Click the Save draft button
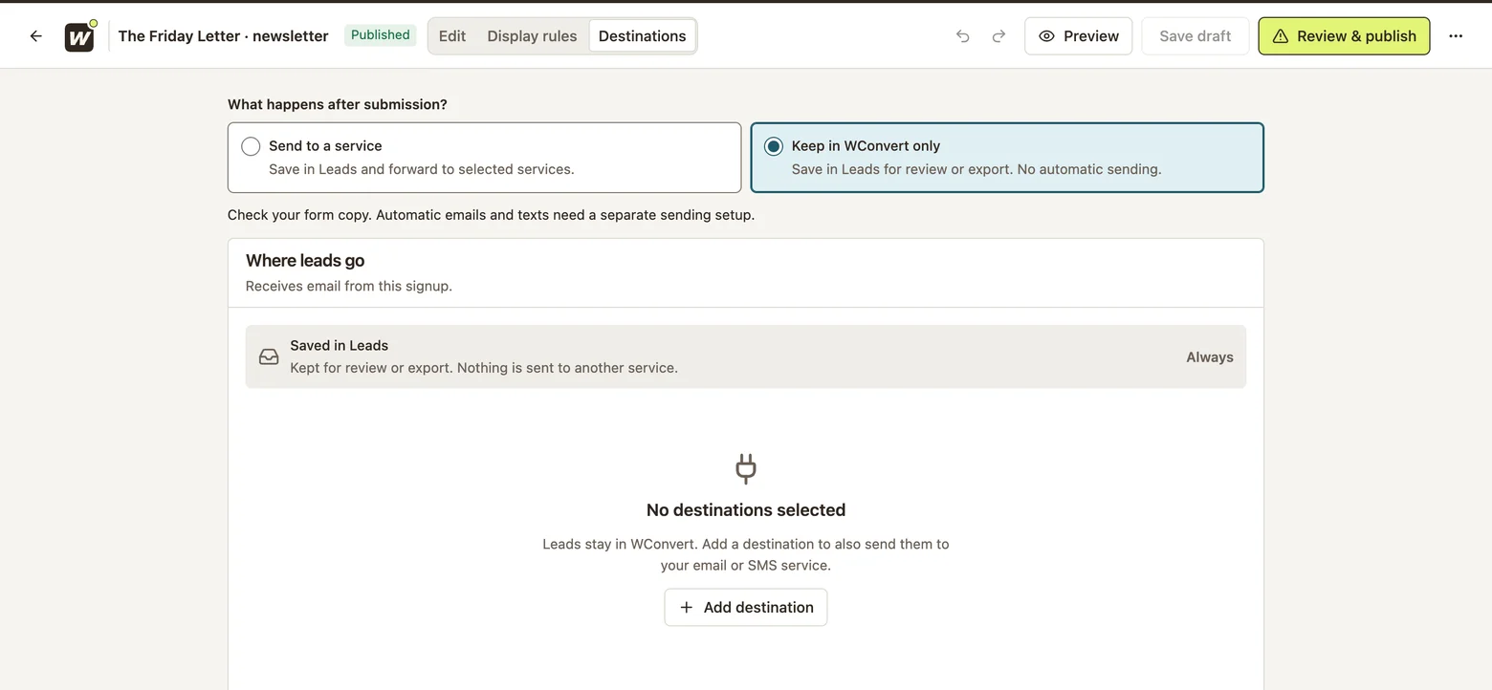Image resolution: width=1492 pixels, height=690 pixels. (x=1195, y=36)
